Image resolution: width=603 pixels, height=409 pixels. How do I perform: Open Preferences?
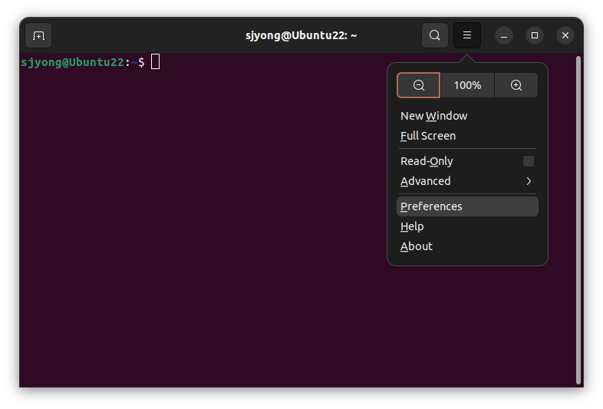pyautogui.click(x=467, y=206)
